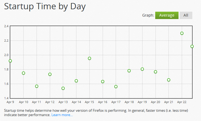Select the Apr 19 data point
This screenshot has height=121, width=201.
[142, 69]
